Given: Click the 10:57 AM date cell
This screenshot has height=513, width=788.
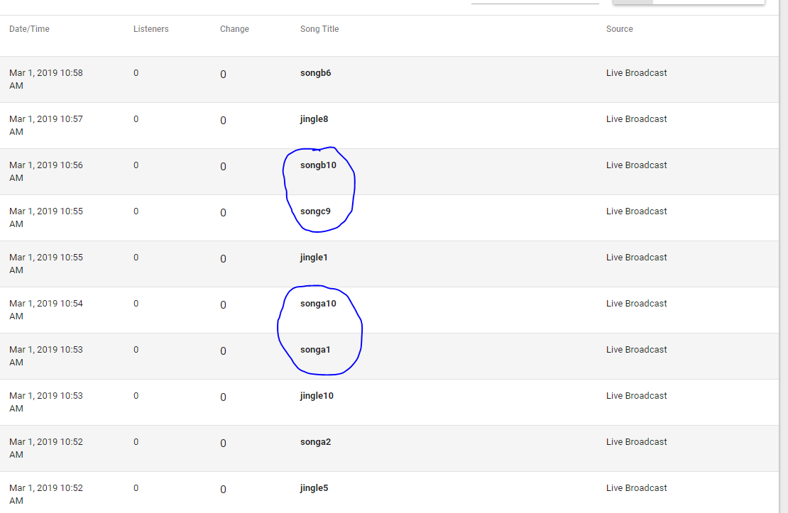Looking at the screenshot, I should coord(45,126).
